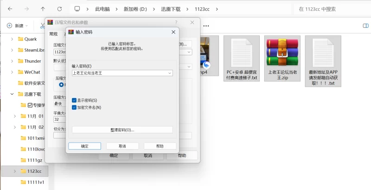The width and height of the screenshot is (371, 190).
Task: Collapse the 迅雷下载 folder
Action: click(12, 94)
